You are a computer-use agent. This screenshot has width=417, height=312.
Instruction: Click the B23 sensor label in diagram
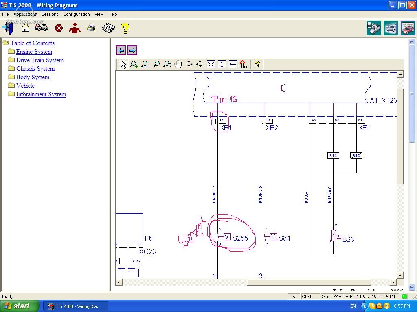[348, 239]
